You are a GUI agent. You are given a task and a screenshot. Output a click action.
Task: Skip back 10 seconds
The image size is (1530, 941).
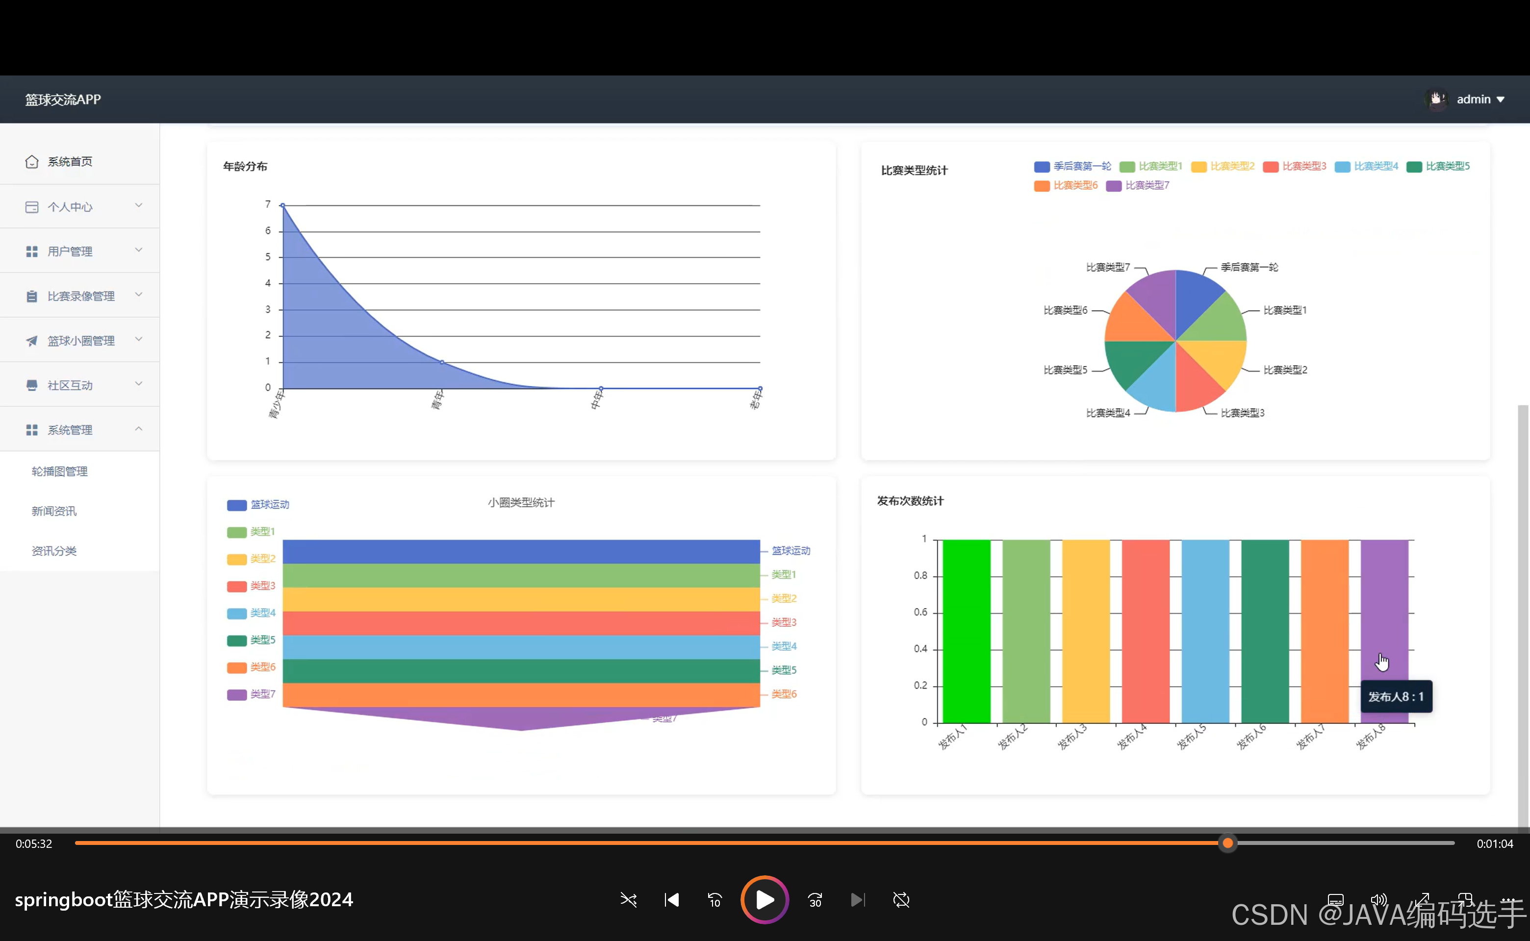(x=714, y=900)
